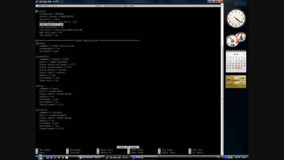Click the nano 'Read 46 lines' status message
Viewport: 284px width, 160px height.
(x=128, y=147)
